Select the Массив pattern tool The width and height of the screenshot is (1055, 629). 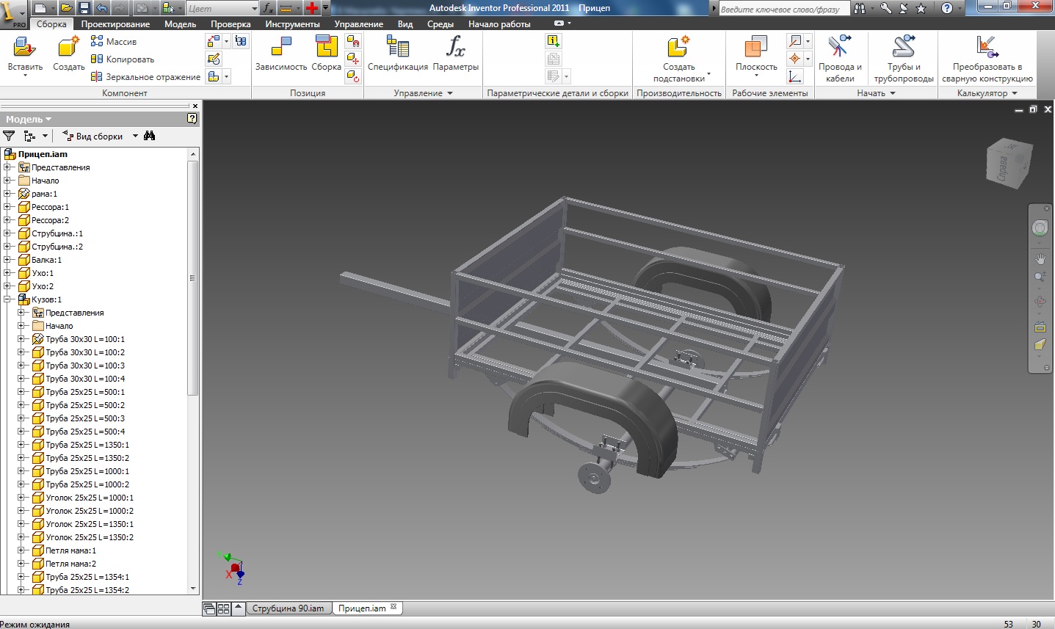(x=114, y=42)
